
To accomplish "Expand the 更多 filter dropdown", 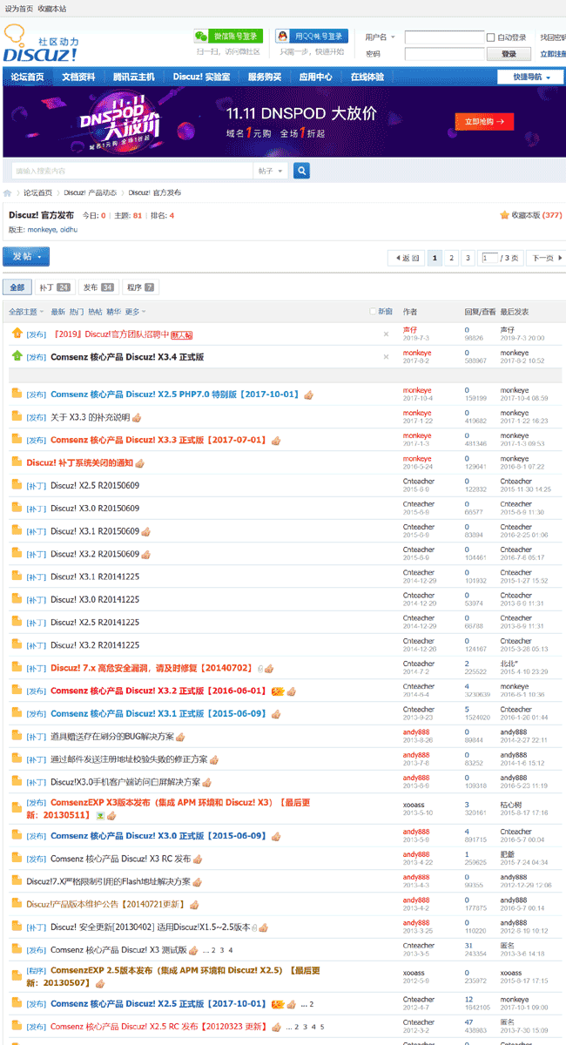I will 135,312.
